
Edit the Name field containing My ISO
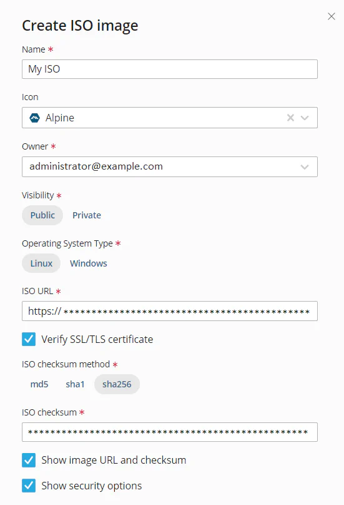170,69
